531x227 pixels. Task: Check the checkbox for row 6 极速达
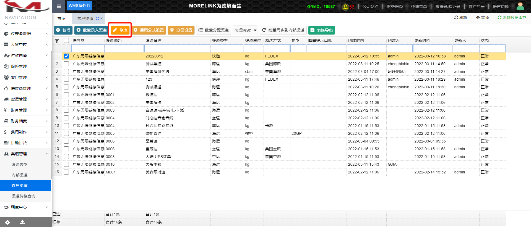point(66,95)
